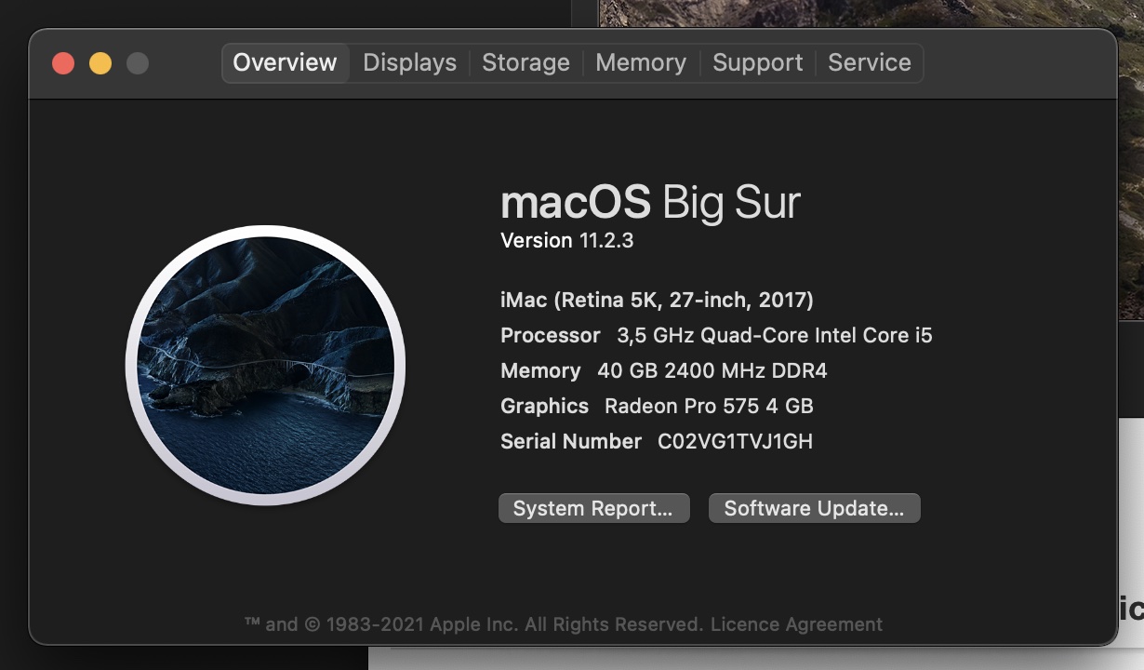The height and width of the screenshot is (670, 1144).
Task: Click the Radeon Pro 575 graphics text
Action: [x=709, y=406]
